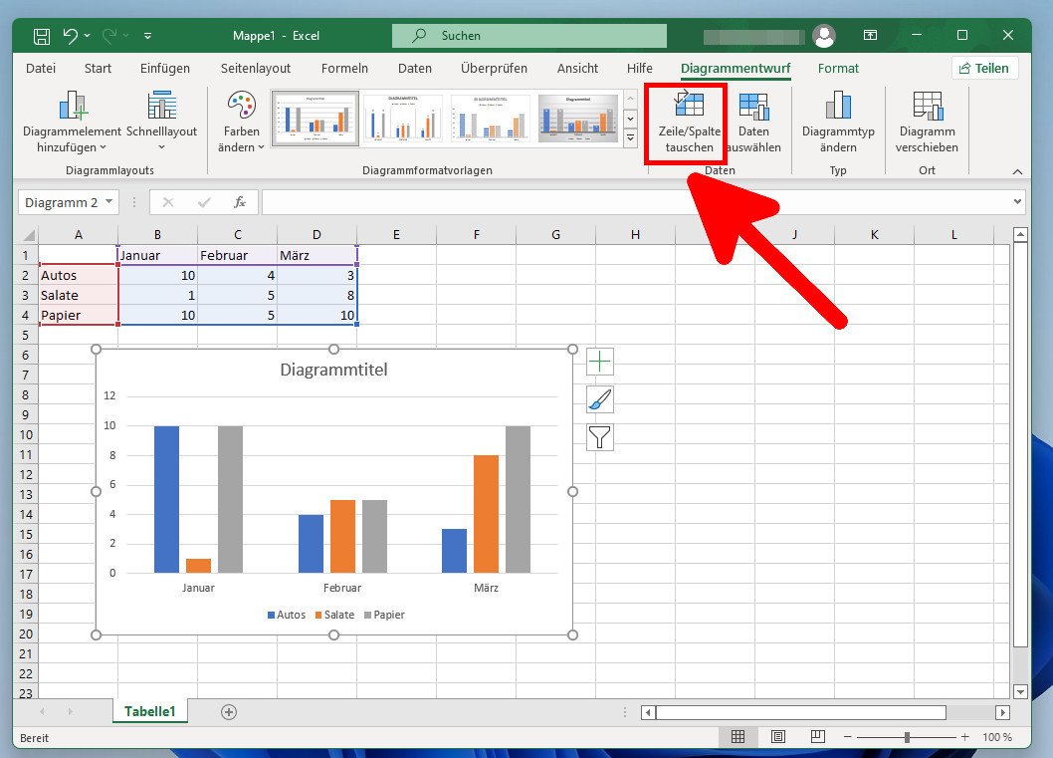
Task: Open the Farben ändern tool
Action: coord(239,120)
